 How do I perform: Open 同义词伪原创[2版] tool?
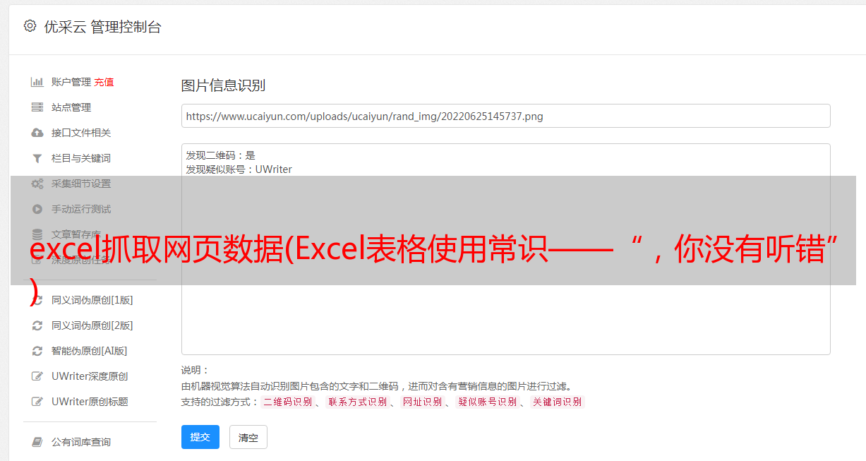(x=92, y=325)
